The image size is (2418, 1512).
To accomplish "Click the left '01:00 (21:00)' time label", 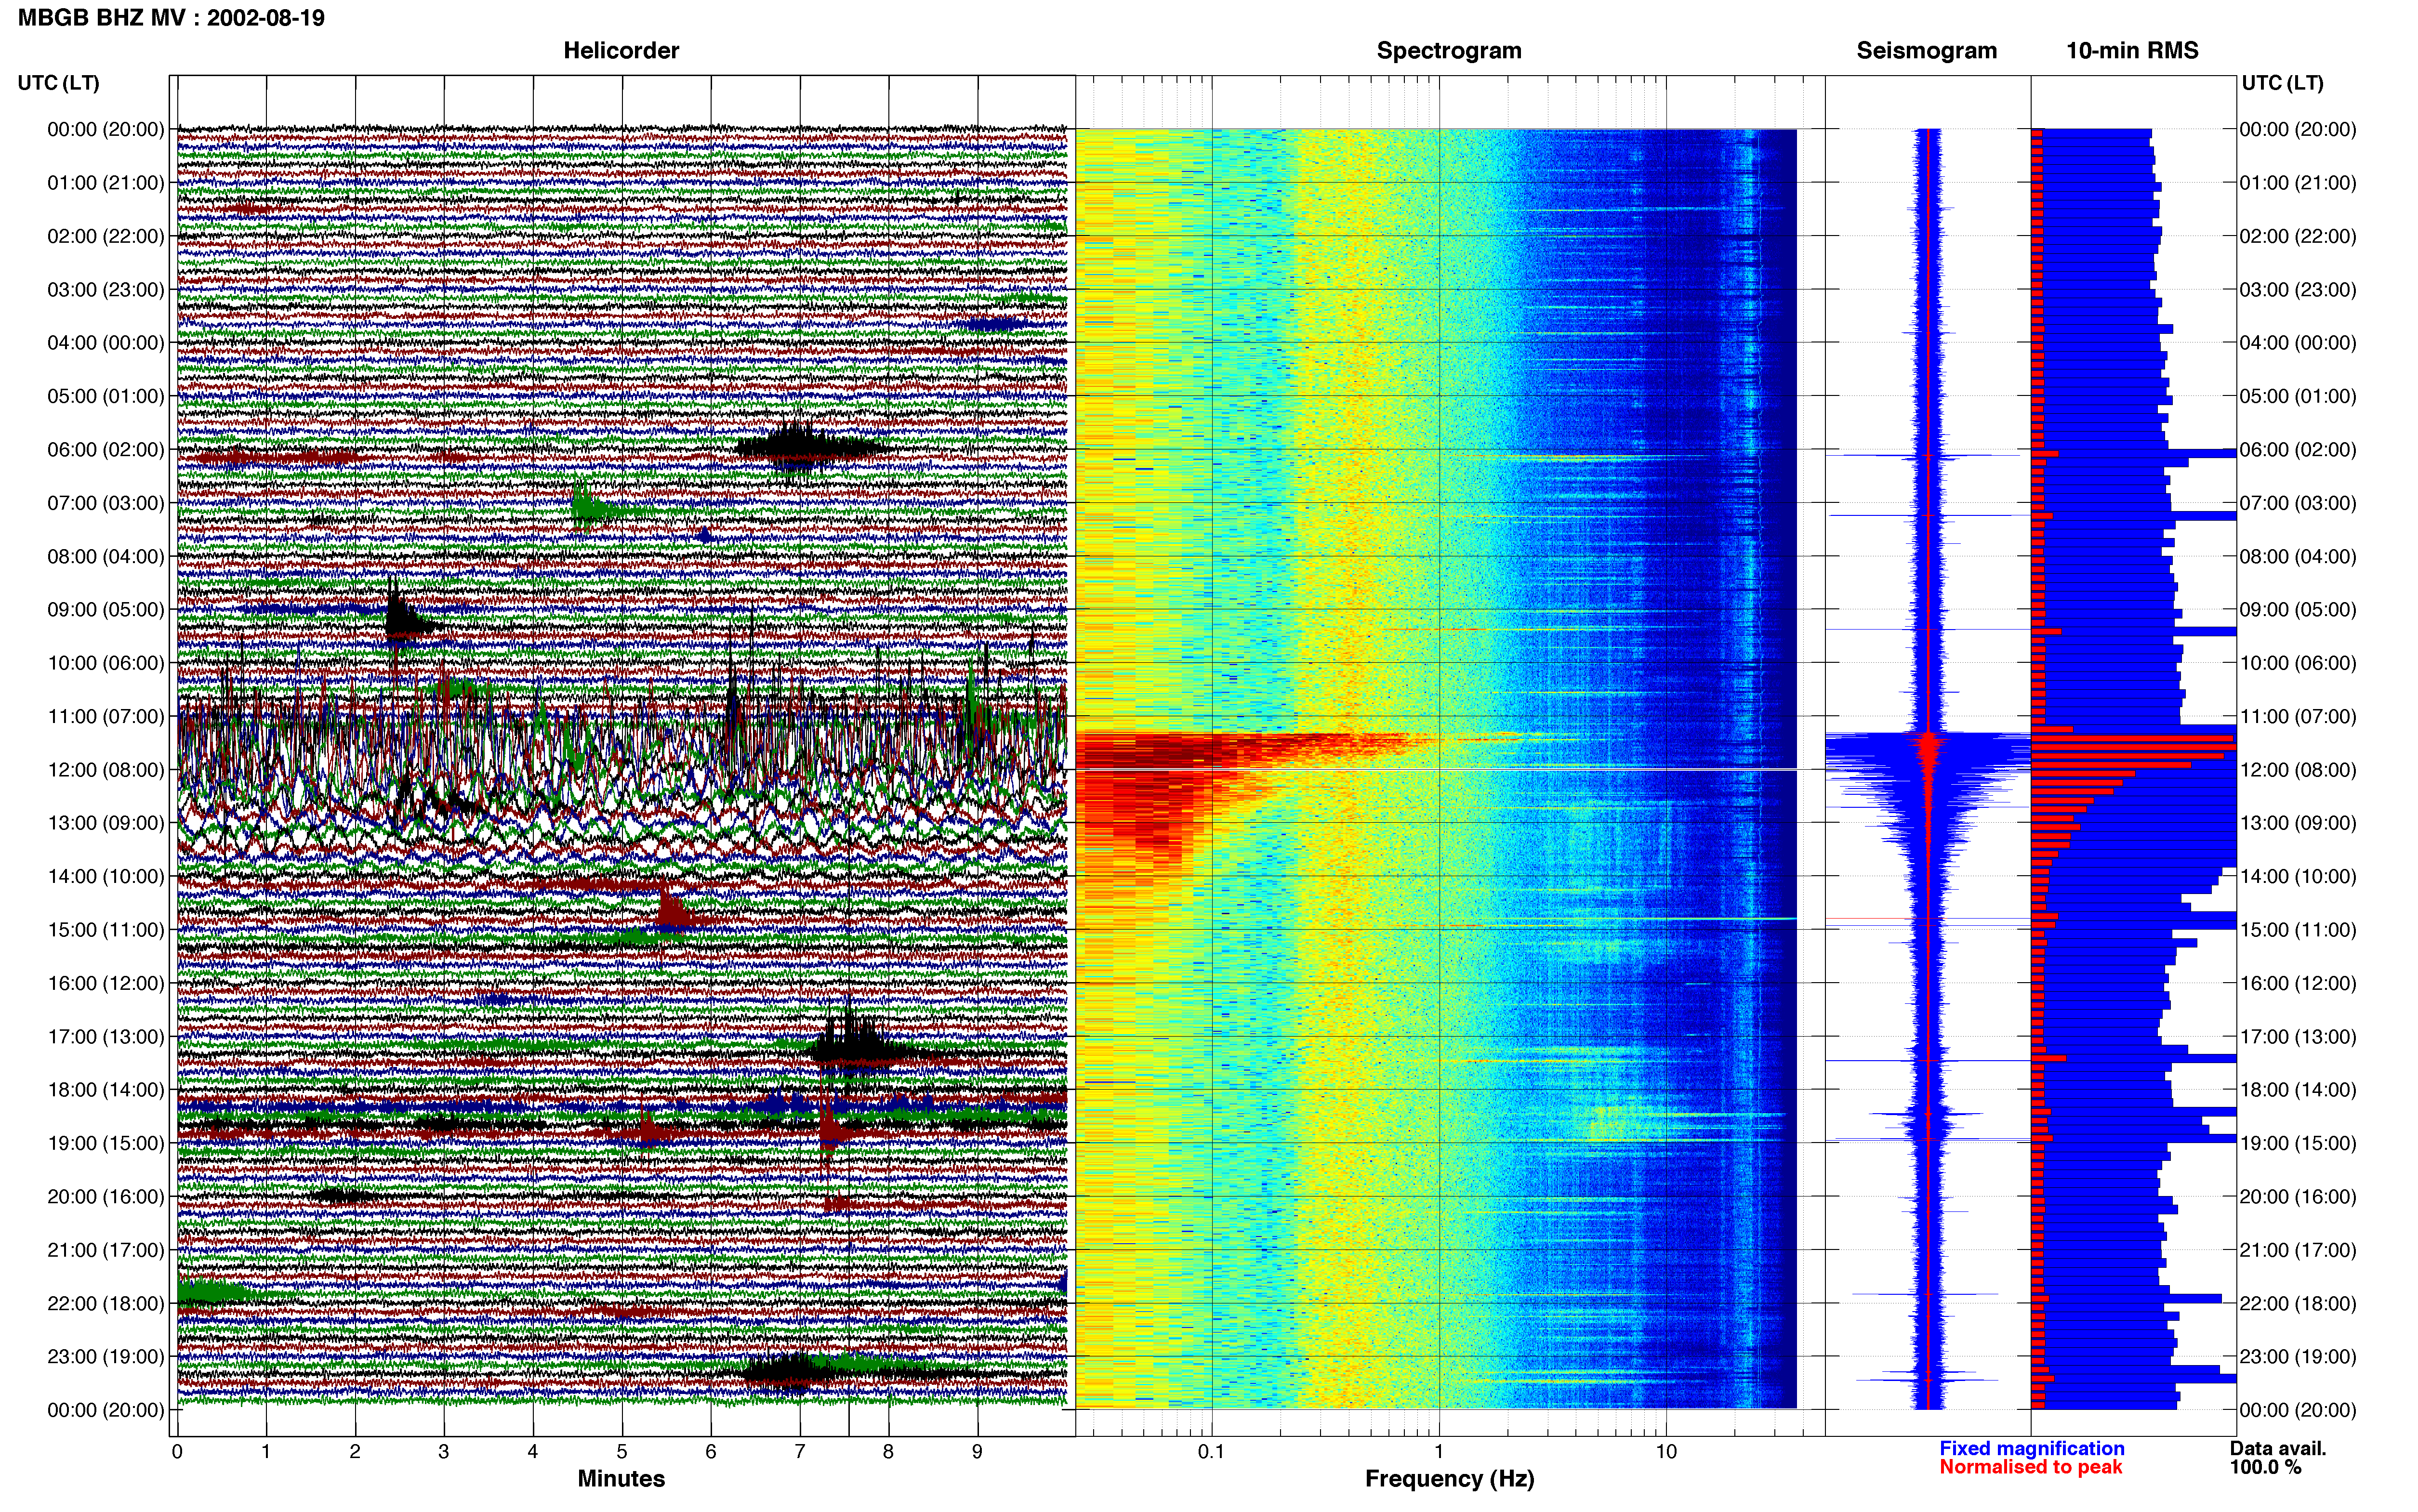I will tap(106, 183).
